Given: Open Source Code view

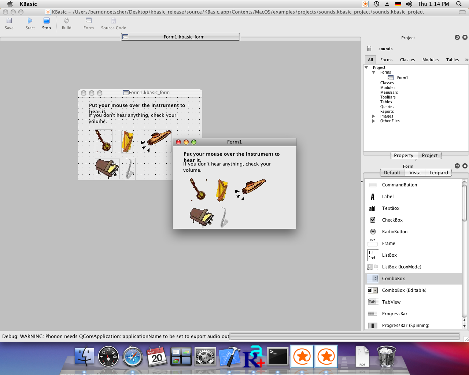Looking at the screenshot, I should pos(113,23).
